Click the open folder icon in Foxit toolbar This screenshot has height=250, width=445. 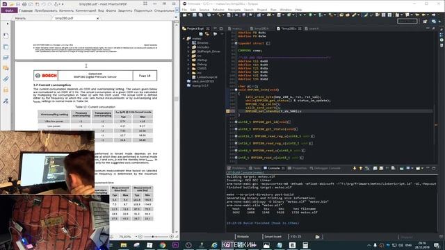click(x=11, y=4)
